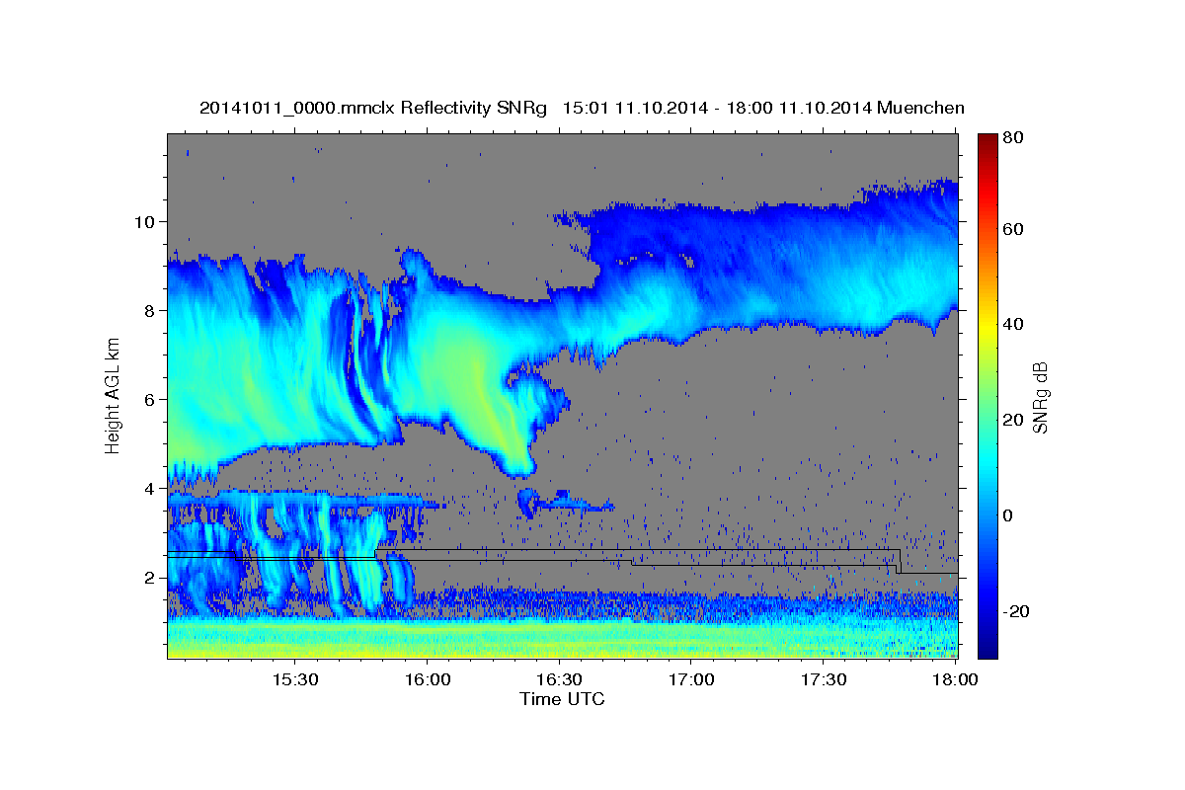Screen dimensions: 1185x790
Task: Click the 16:00 time tick label
Action: pos(427,679)
